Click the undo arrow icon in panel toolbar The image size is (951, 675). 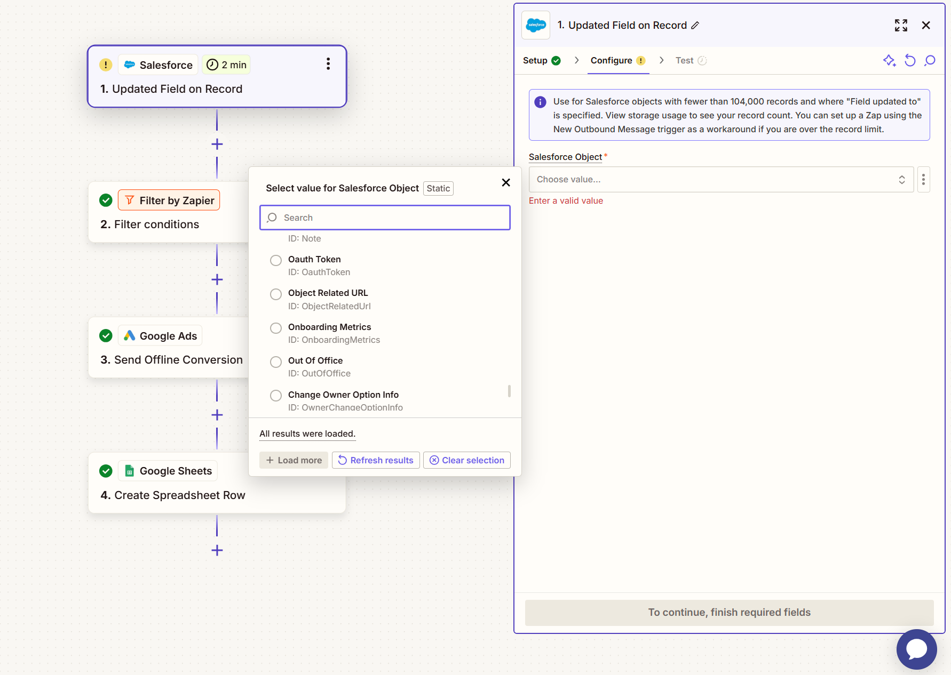[x=910, y=60]
